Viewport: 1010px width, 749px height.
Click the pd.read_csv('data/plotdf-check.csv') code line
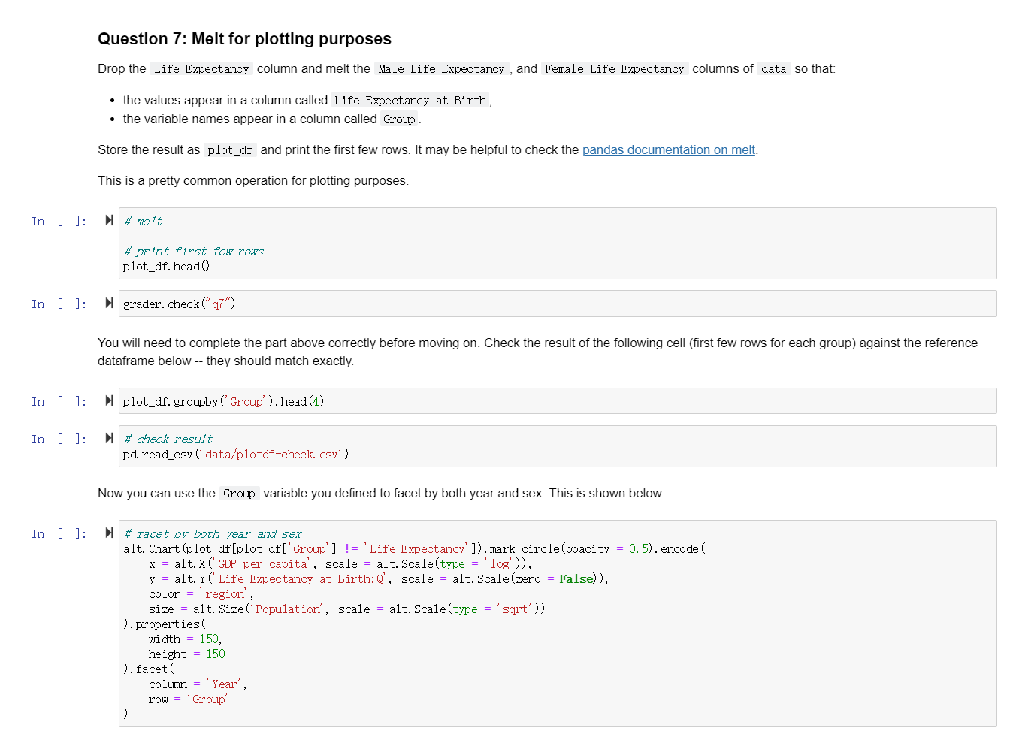[x=235, y=455]
